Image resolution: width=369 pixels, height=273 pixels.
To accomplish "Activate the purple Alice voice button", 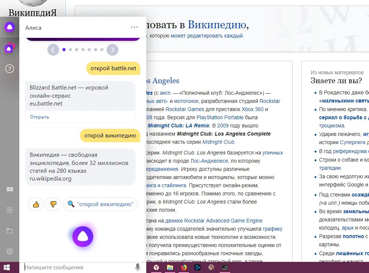I will pos(83,237).
